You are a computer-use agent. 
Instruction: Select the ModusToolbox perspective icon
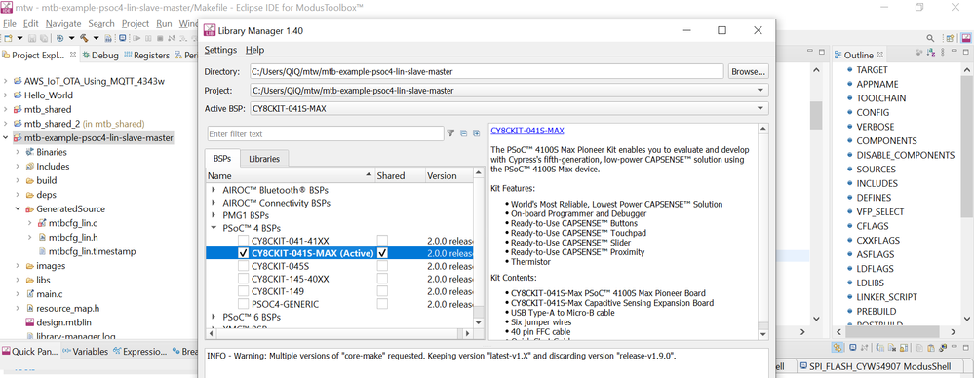click(x=965, y=38)
